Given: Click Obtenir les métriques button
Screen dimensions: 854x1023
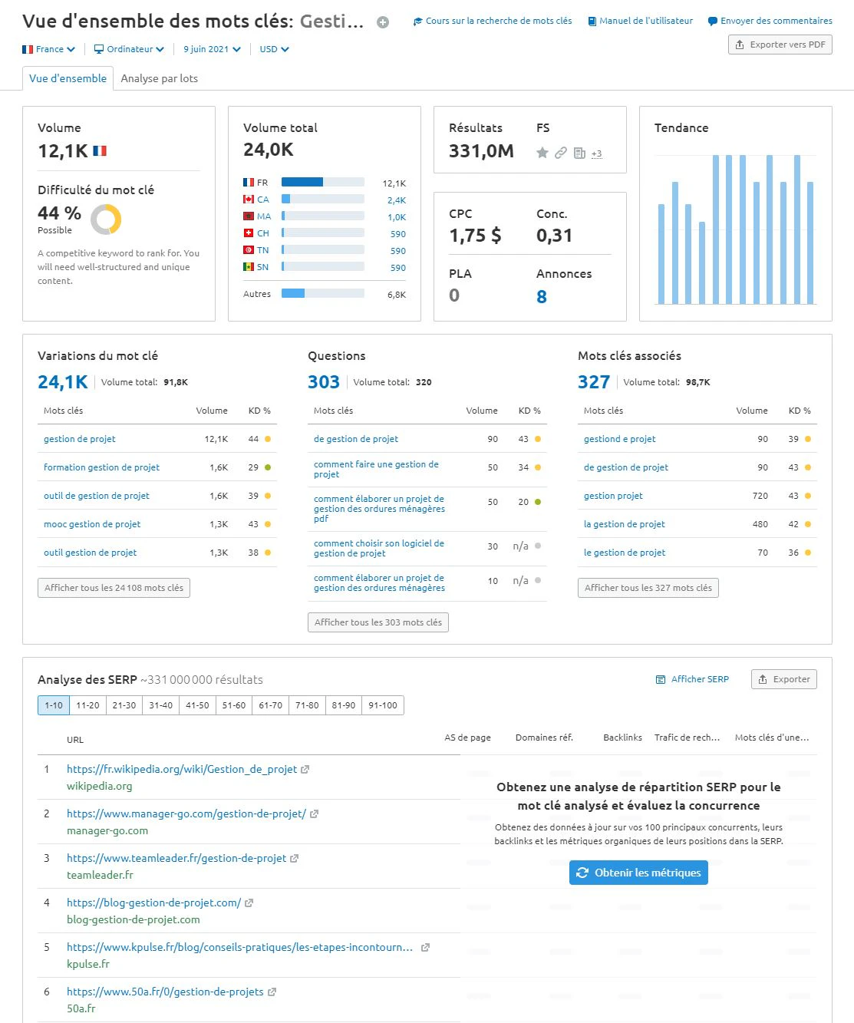Looking at the screenshot, I should click(x=638, y=873).
